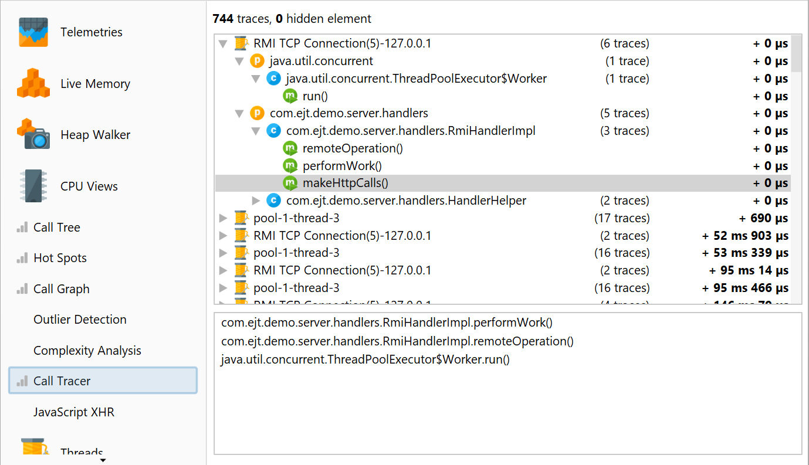Open the Live Memory cubes icon
The height and width of the screenshot is (465, 809).
tap(33, 83)
